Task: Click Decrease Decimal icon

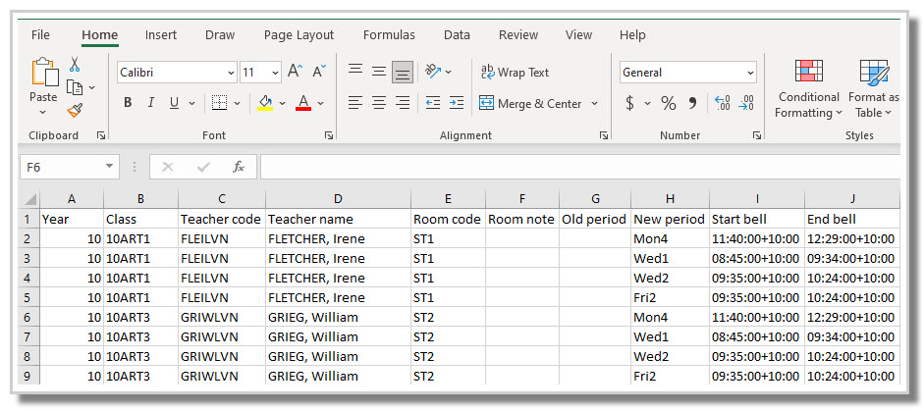Action: pyautogui.click(x=746, y=104)
